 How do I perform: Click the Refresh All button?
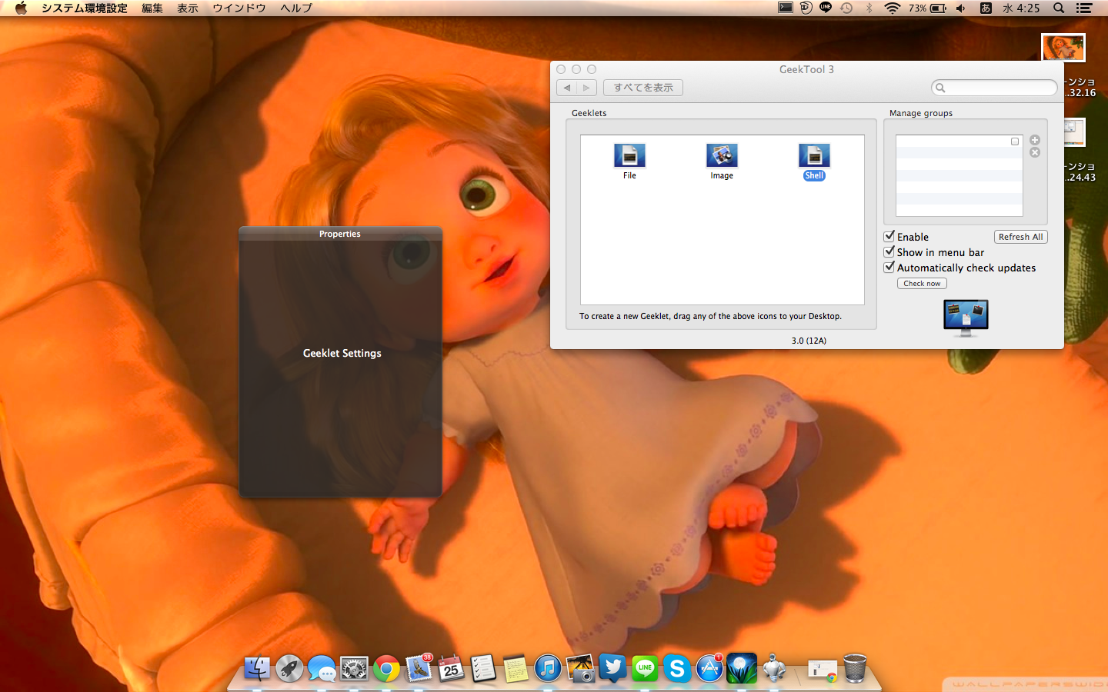(x=1020, y=237)
